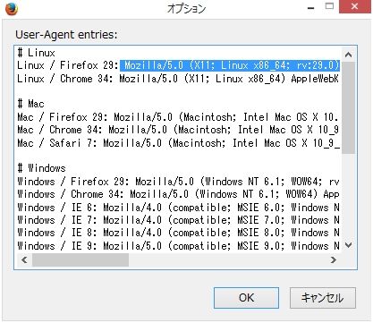Image resolution: width=373 pixels, height=323 pixels.
Task: Click the 'Mac / Firefox 29' entry line
Action: [177, 117]
